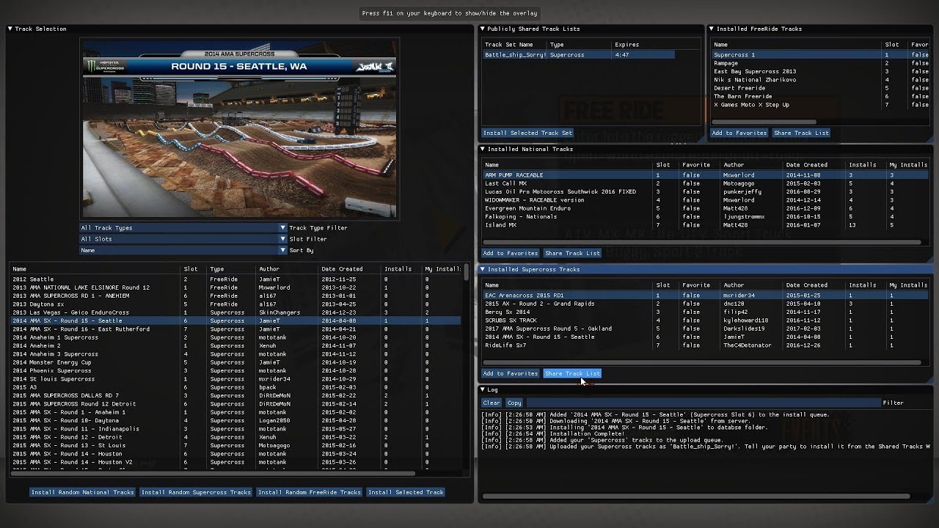This screenshot has height=528, width=939.
Task: Sort Supercross tracks by Favorite column
Action: click(696, 285)
